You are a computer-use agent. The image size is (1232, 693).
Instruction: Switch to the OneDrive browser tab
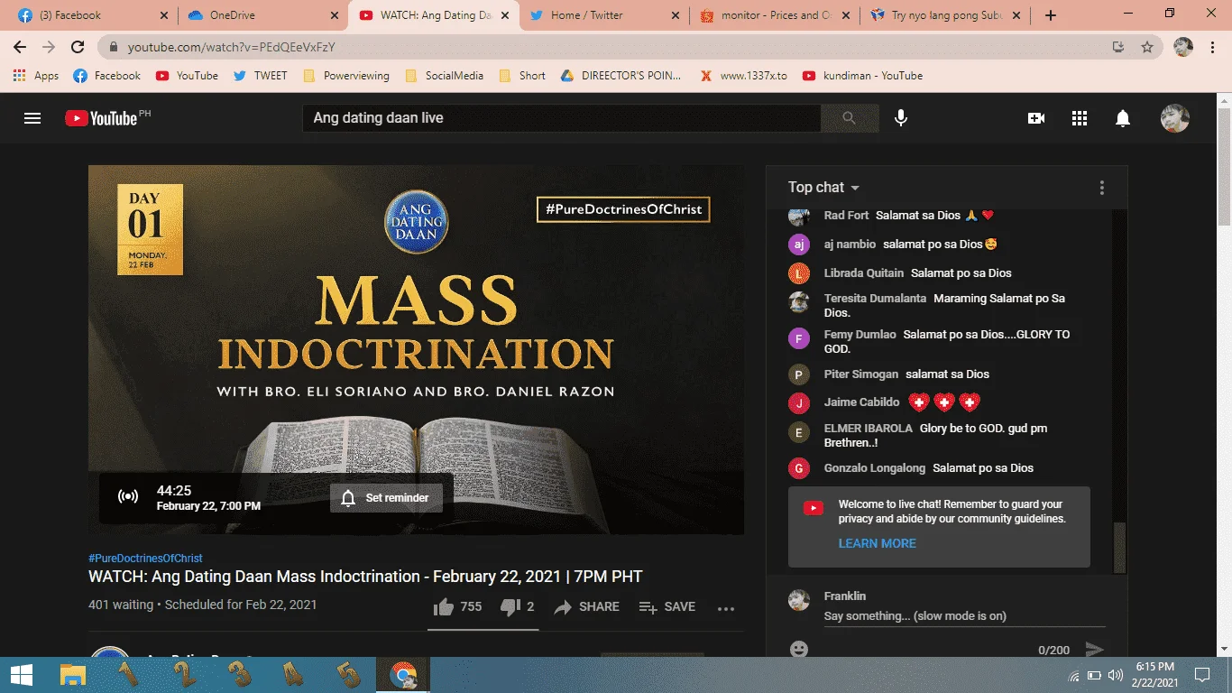pos(263,15)
